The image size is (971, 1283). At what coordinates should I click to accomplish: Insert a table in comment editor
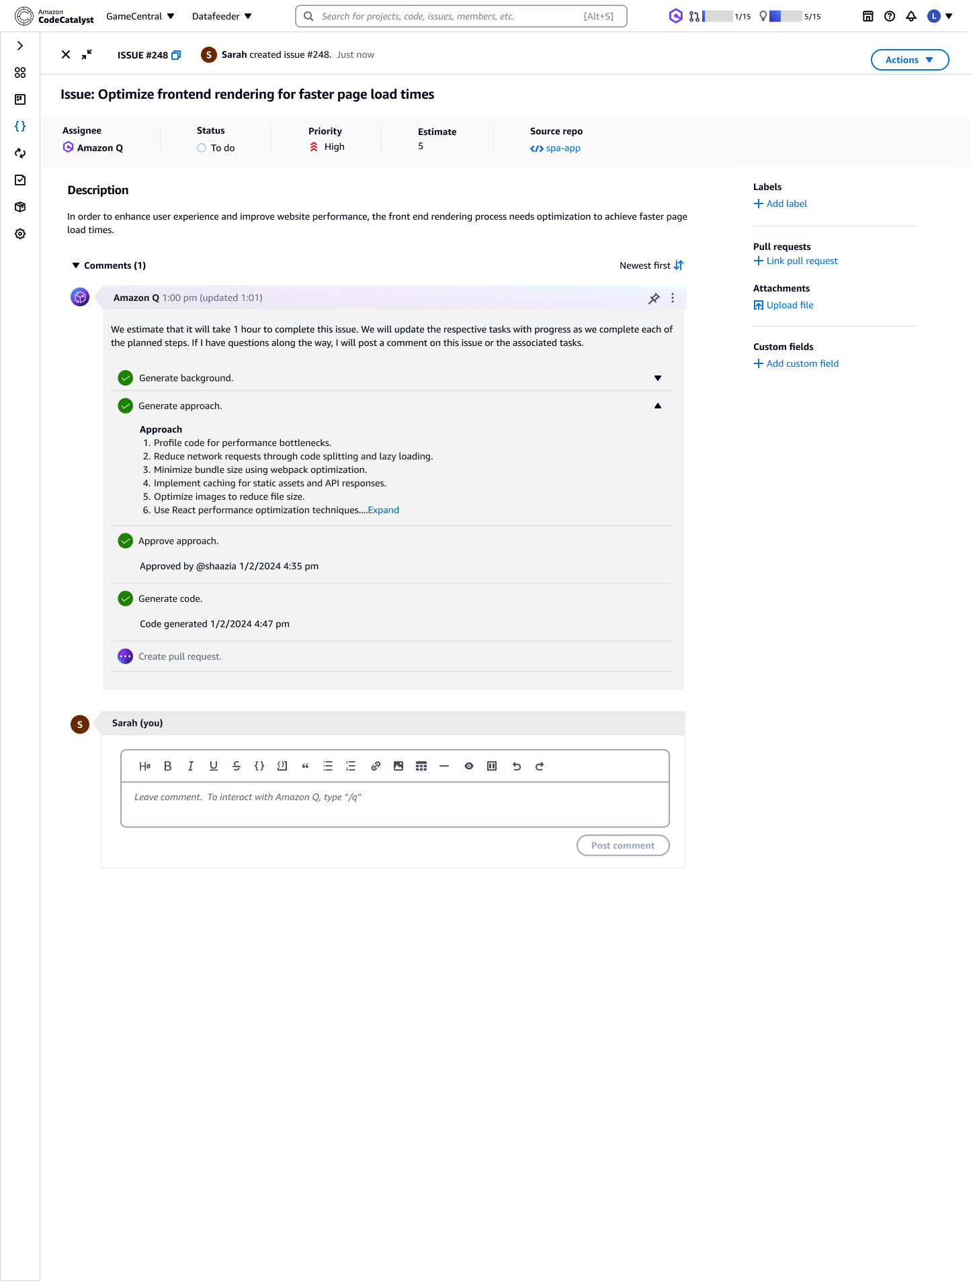[421, 766]
